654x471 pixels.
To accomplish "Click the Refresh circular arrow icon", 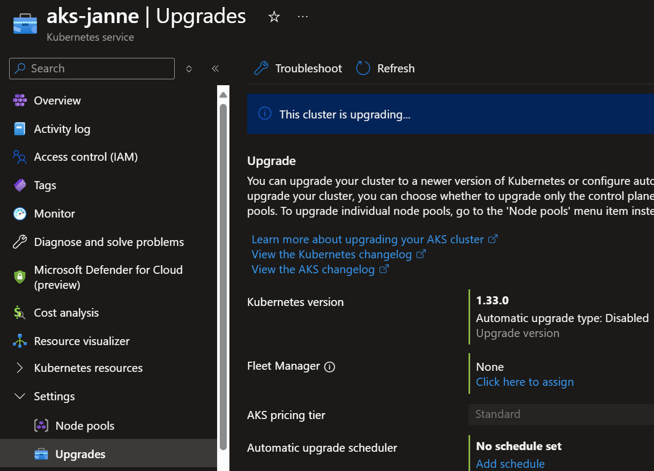I will click(363, 69).
